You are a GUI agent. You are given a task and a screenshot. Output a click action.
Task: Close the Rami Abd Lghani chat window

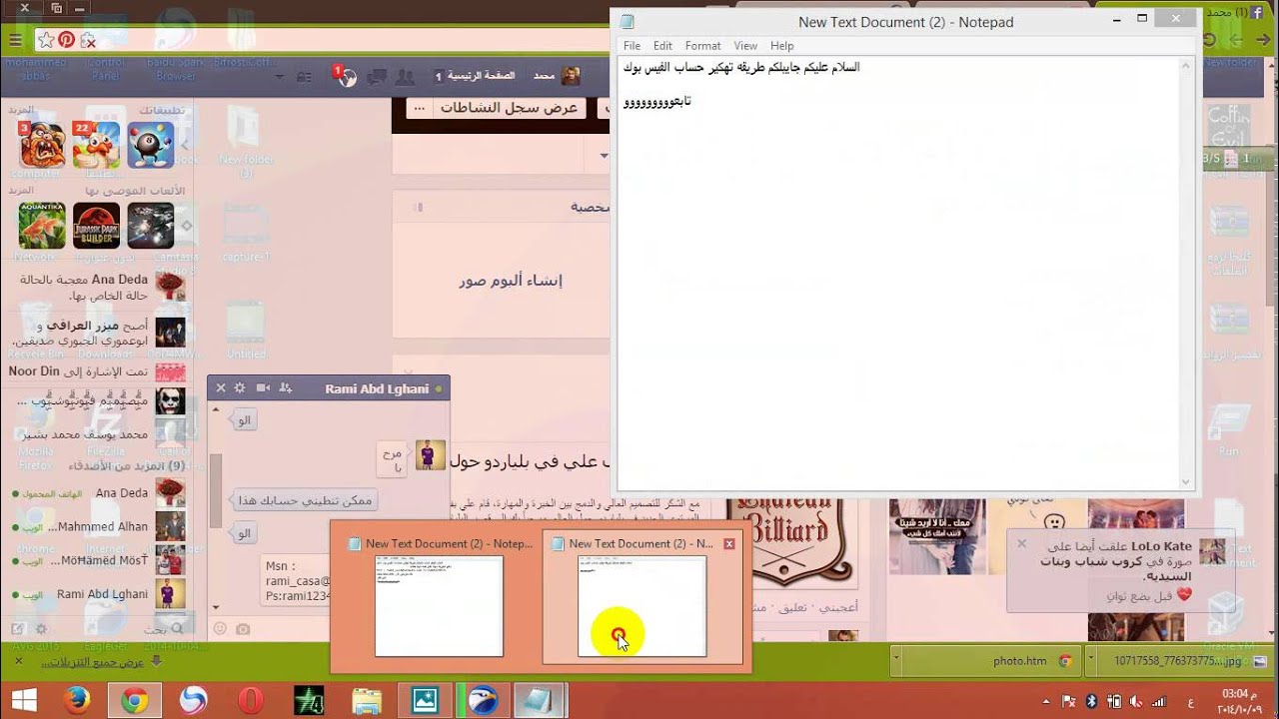pyautogui.click(x=221, y=388)
